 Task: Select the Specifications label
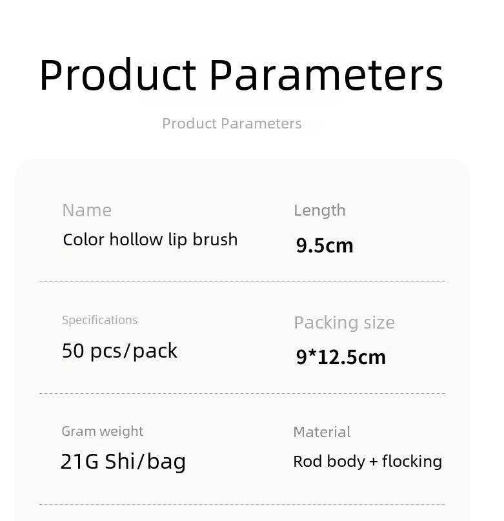tap(99, 320)
